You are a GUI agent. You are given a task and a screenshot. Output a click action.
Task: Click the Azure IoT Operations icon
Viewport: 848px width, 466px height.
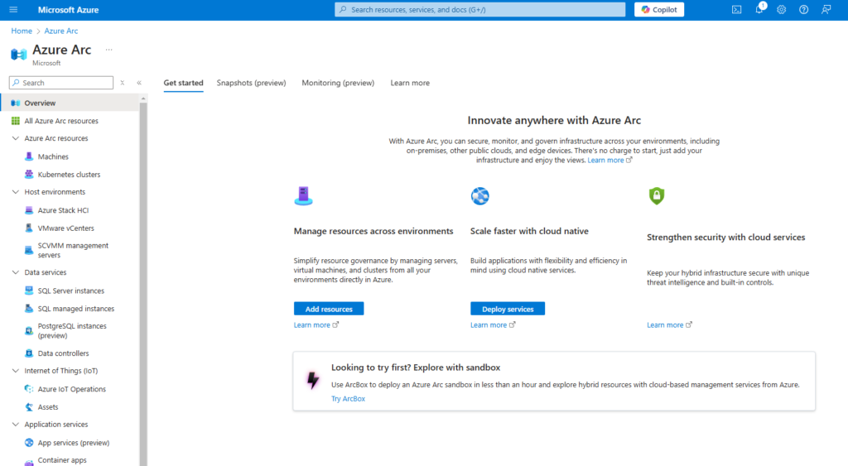[x=29, y=389]
